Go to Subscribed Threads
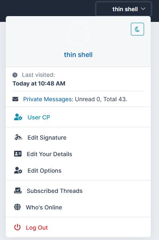 click(x=78, y=191)
